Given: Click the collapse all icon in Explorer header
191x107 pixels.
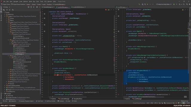Looking at the screenshot, I should (34, 7).
